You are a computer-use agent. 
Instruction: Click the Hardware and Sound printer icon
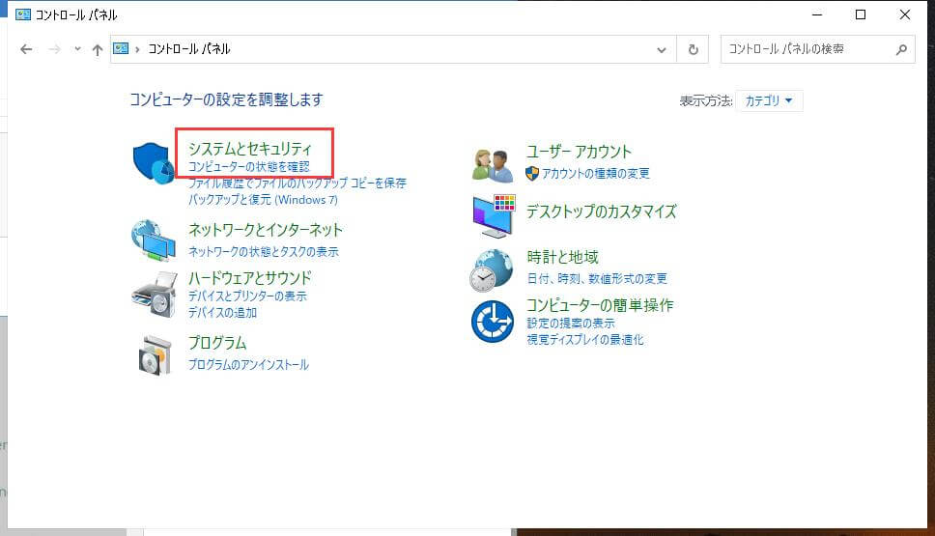pyautogui.click(x=155, y=295)
